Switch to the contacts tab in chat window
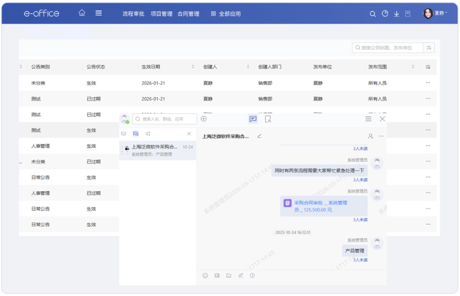460x296 pixels. pos(267,119)
